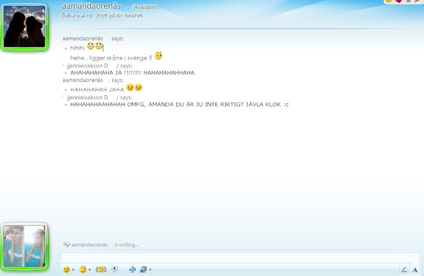Click your own display picture
Screen dimensions: 424x276
click(25, 246)
